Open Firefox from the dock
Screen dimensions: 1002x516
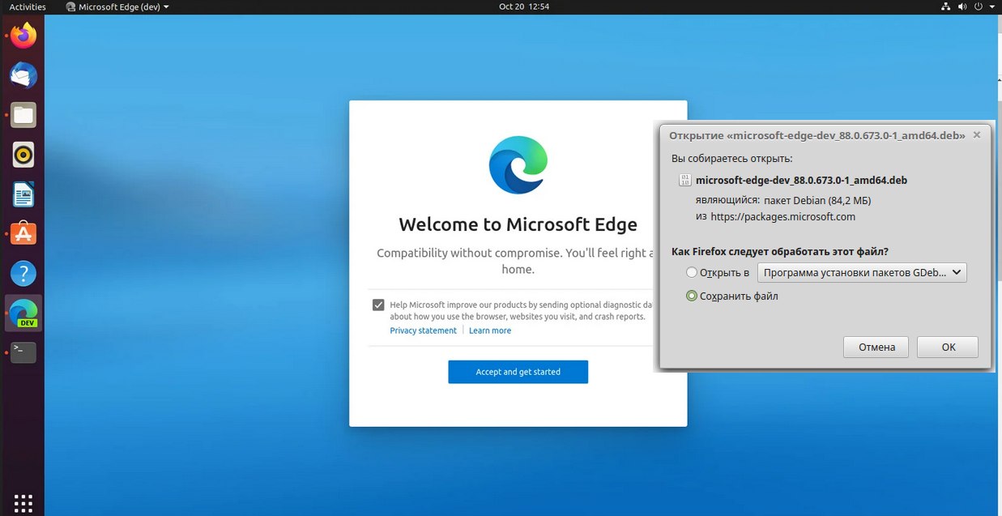pyautogui.click(x=23, y=36)
